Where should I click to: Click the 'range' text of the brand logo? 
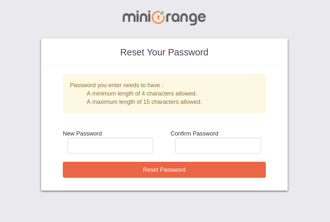(x=187, y=18)
